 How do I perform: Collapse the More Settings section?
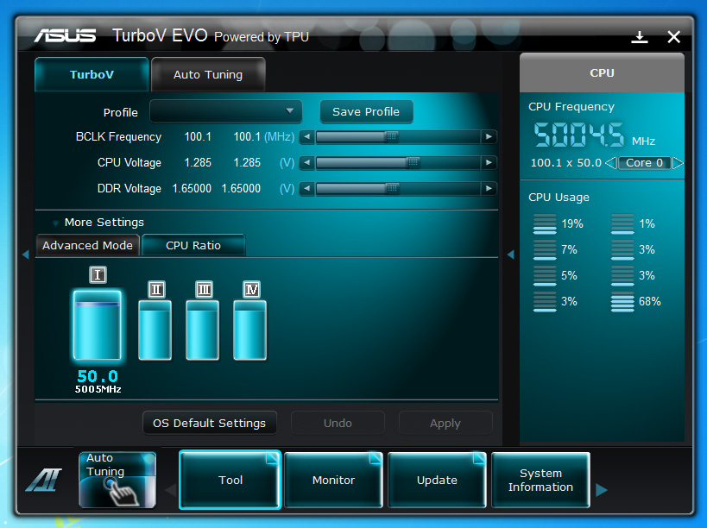pyautogui.click(x=56, y=223)
